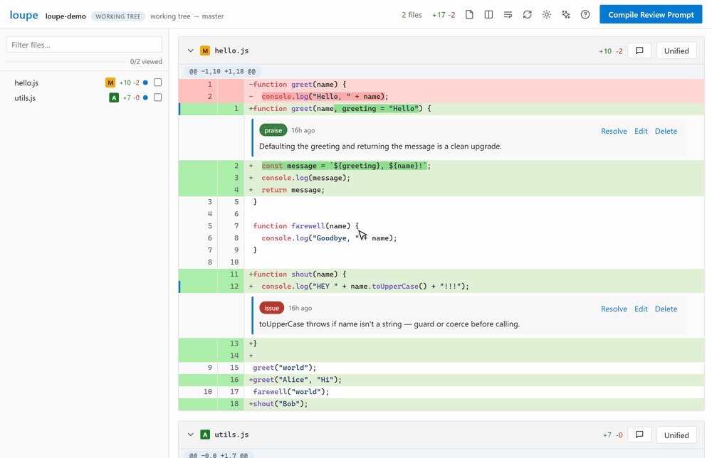Click M badge next to hello.js in sidebar
712x458 pixels.
tap(110, 82)
